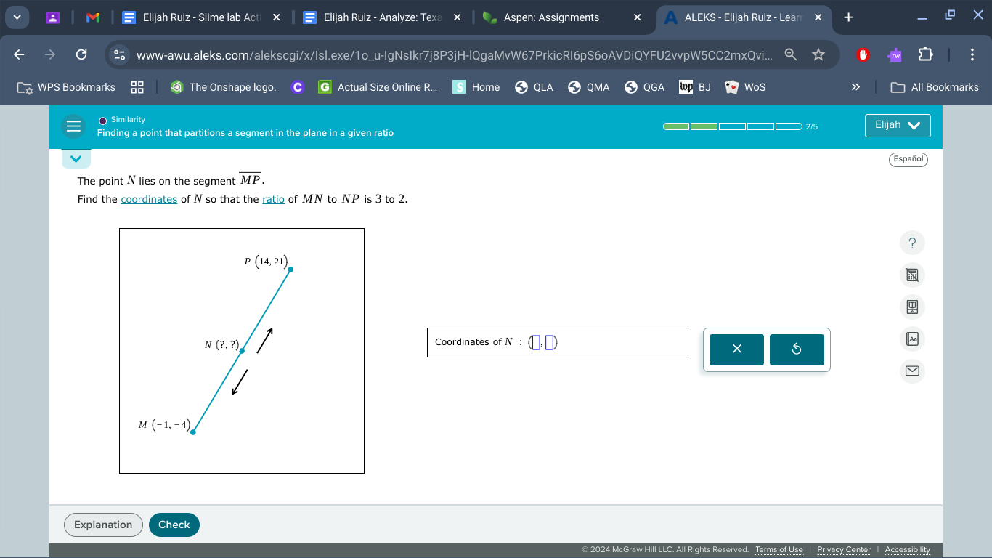This screenshot has height=558, width=992.
Task: Open the BJ bookmark
Action: pos(695,87)
